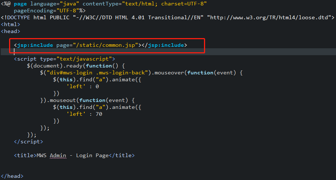Click the closing </script> tag
The width and height of the screenshot is (336, 180).
pyautogui.click(x=28, y=142)
